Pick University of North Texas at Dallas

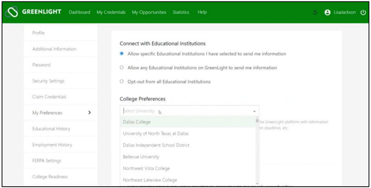pyautogui.click(x=155, y=133)
